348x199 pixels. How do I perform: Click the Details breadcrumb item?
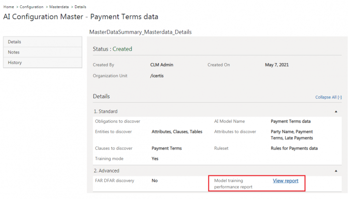tap(80, 7)
